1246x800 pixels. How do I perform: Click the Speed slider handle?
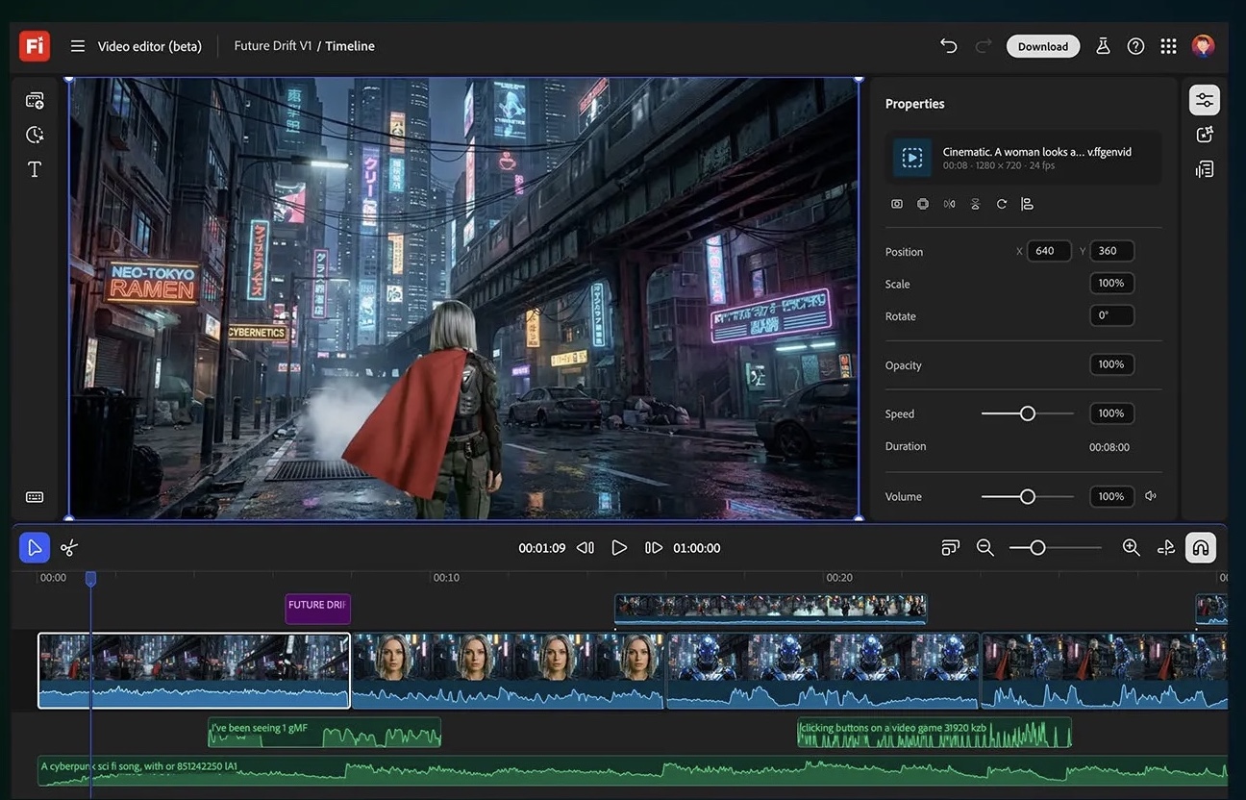[1028, 413]
